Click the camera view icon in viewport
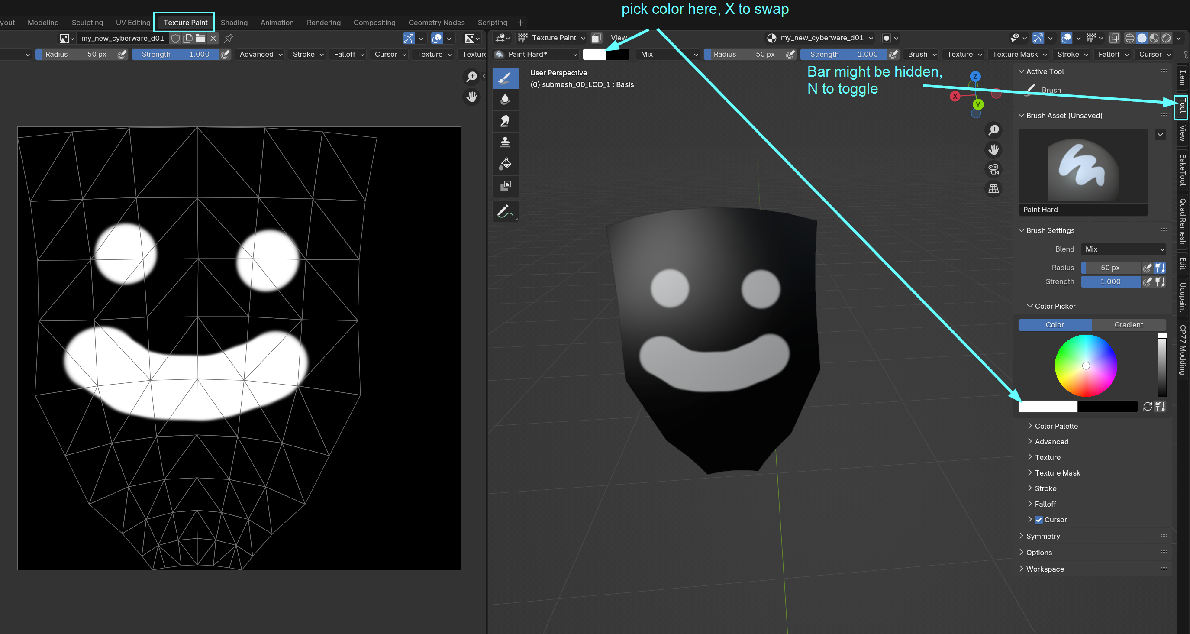1190x634 pixels. click(x=993, y=169)
